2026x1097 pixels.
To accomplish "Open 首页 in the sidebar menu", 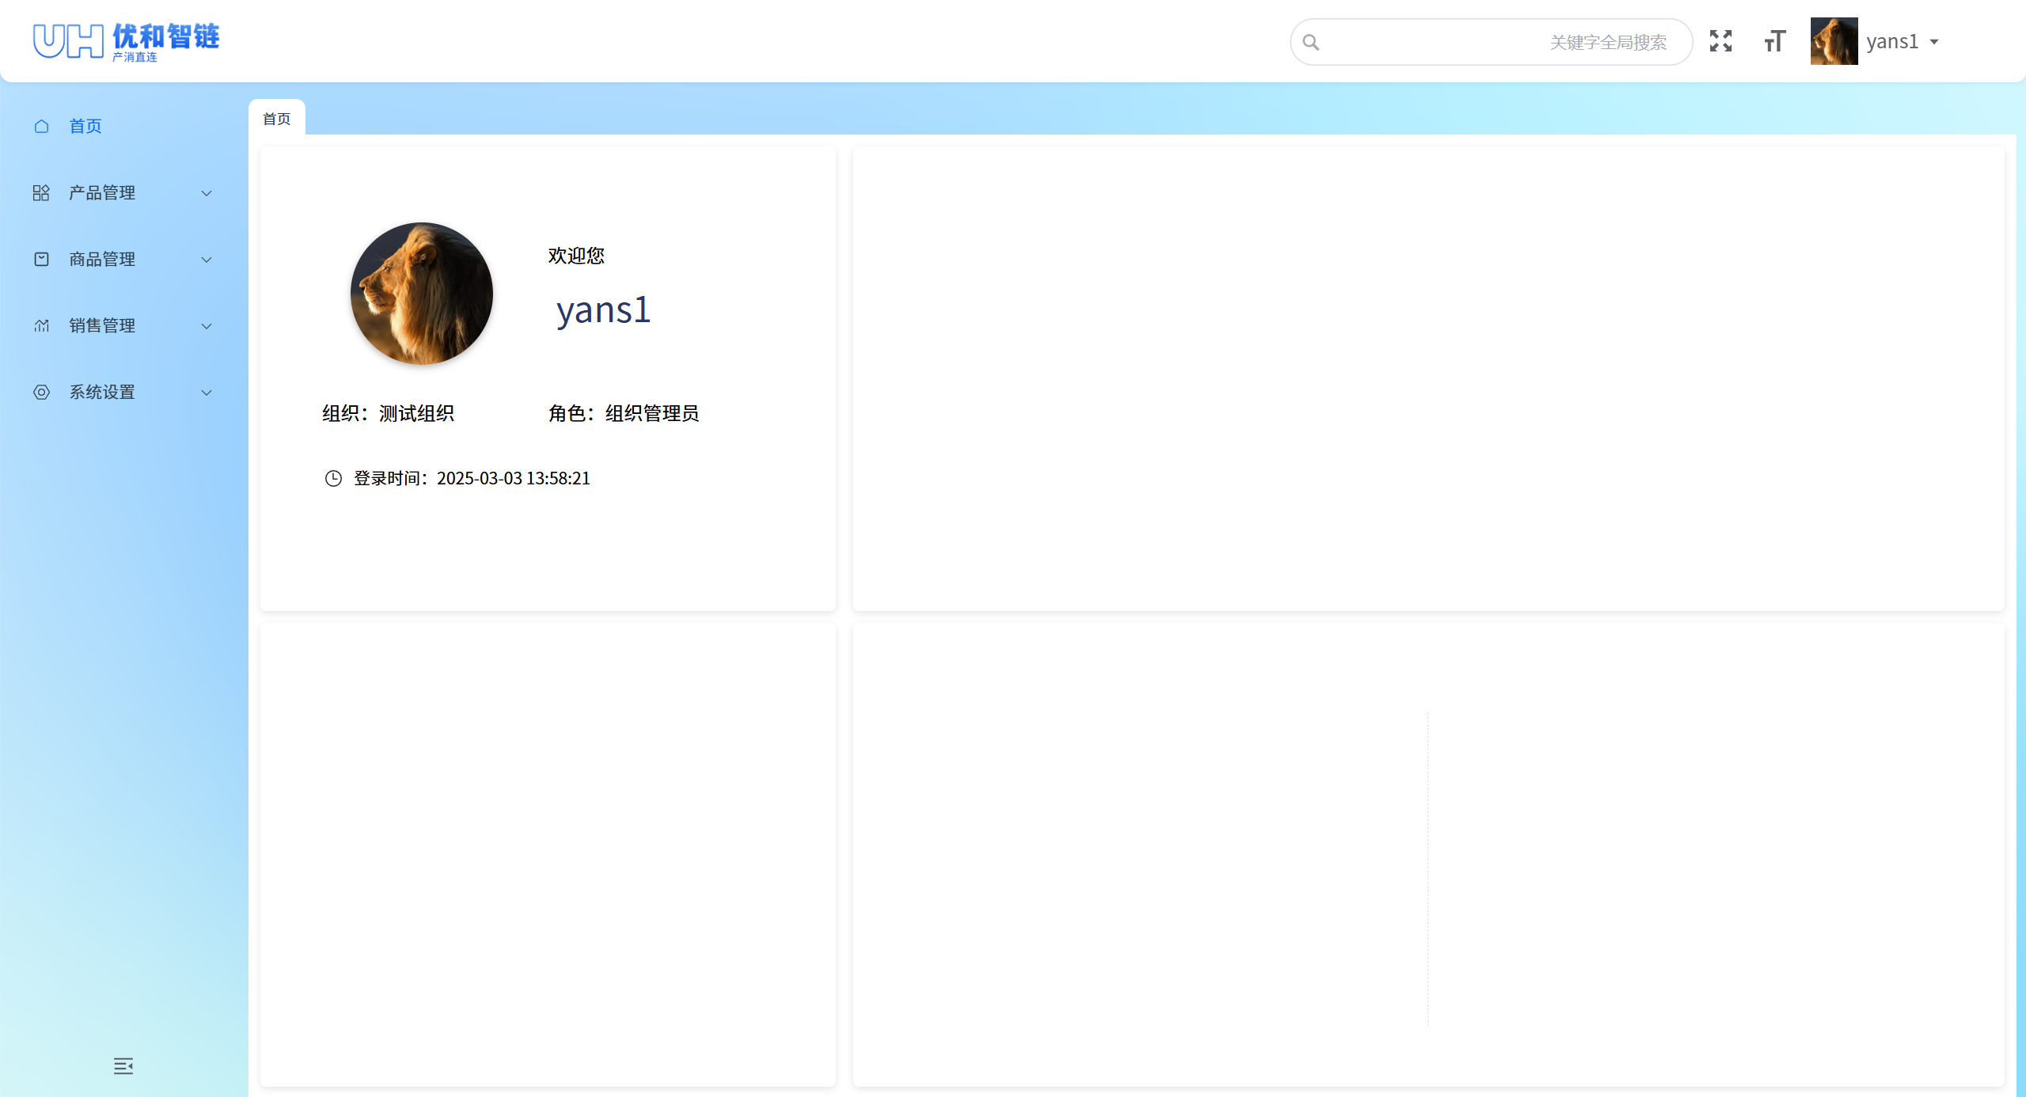I will tap(85, 127).
